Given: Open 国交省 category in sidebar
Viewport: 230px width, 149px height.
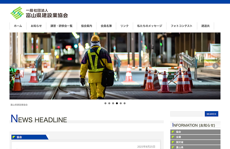Looking at the screenshot, I should [x=195, y=142].
